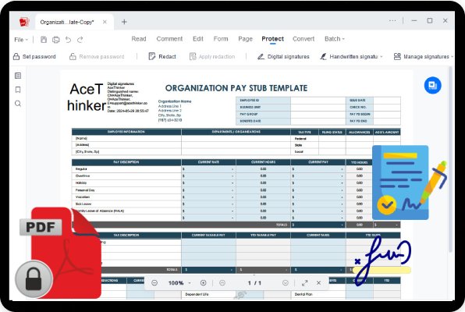Open the Batch dropdown menu
Screen dimensions: 465x312
point(335,39)
